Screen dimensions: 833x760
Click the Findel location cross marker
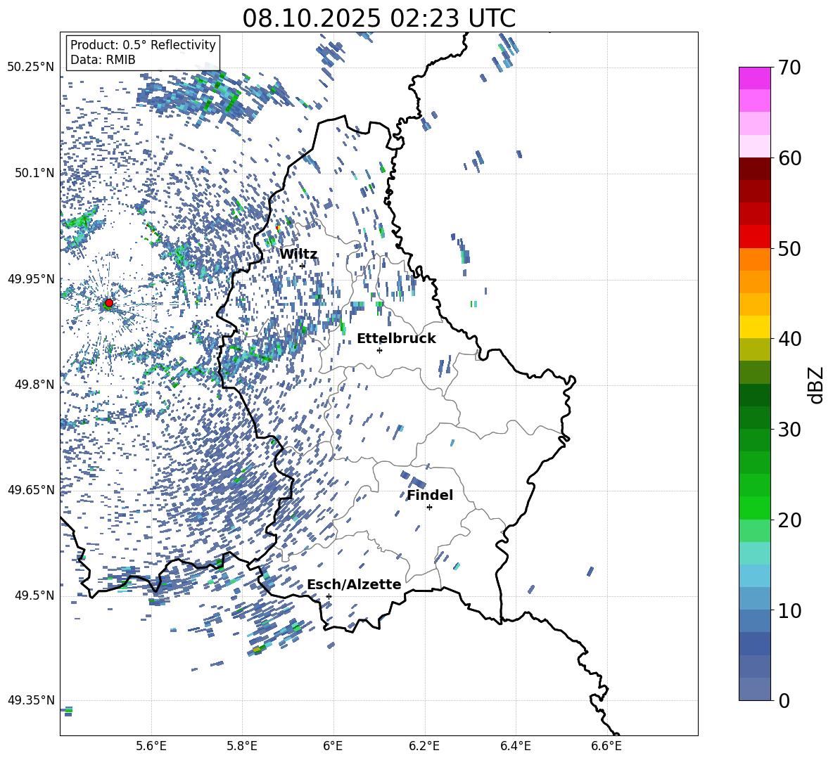429,508
